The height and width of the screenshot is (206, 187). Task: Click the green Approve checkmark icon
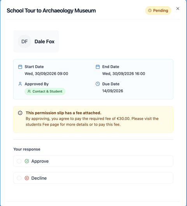[x=27, y=161]
